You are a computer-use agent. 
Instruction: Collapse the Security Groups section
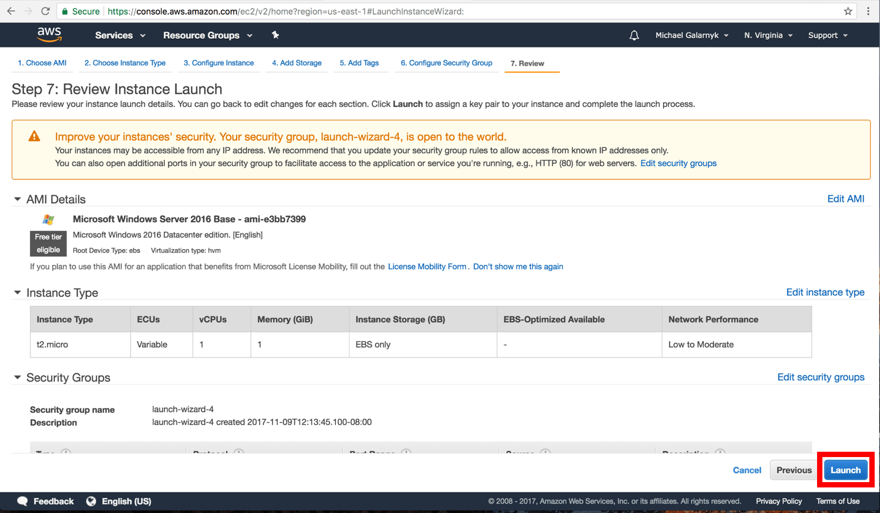tap(18, 377)
